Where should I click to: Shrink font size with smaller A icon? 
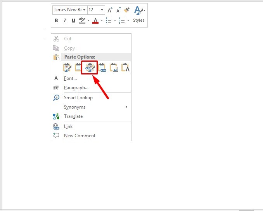[119, 10]
